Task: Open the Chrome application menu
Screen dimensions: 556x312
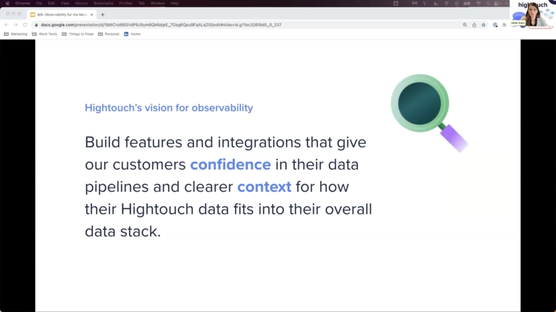Action: (23, 3)
